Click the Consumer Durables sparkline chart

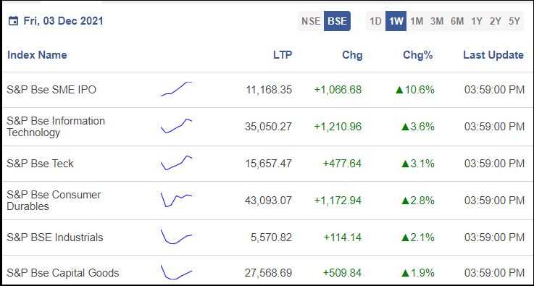176,200
